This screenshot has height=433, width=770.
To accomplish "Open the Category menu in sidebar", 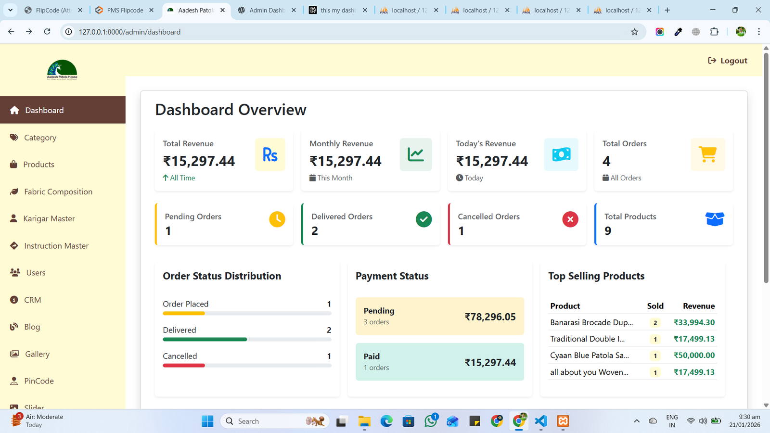I will pyautogui.click(x=40, y=138).
